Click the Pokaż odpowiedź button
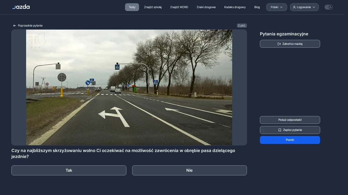 click(290, 120)
